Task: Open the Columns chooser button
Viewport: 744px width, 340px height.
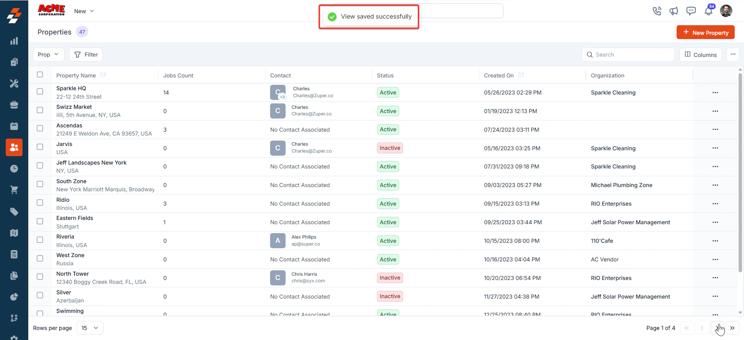Action: pyautogui.click(x=701, y=55)
